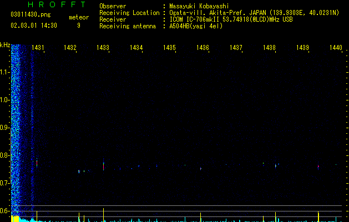Click the 1431 time marker
The height and width of the screenshot is (222, 349).
click(x=38, y=47)
